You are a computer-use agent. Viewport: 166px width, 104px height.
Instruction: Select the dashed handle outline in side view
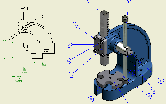[26, 27]
